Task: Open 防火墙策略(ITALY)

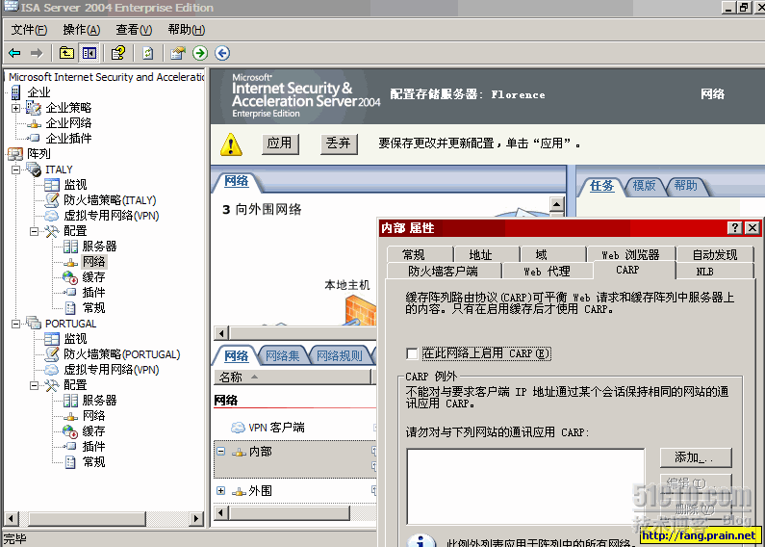Action: pyautogui.click(x=110, y=200)
